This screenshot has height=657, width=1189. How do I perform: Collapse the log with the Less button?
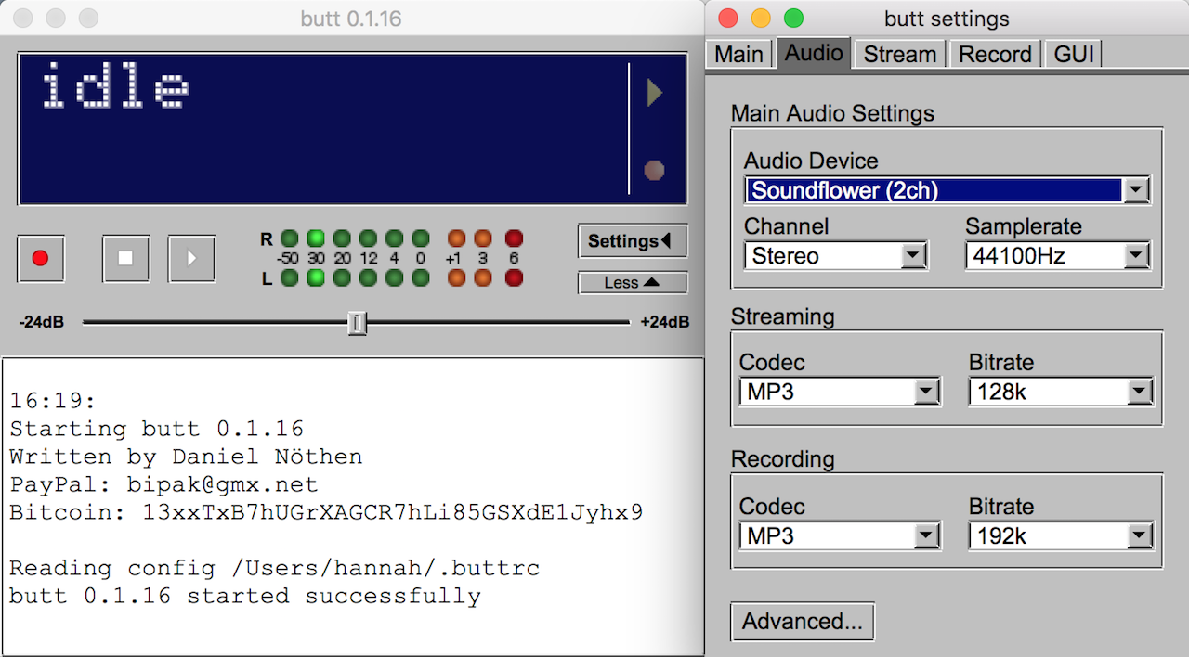click(x=632, y=283)
